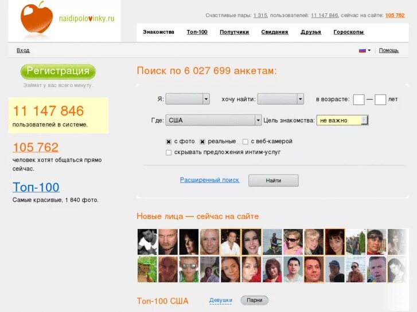Screen dimensions: 417x312
Task: Click the 'Найти' search button
Action: tap(274, 180)
